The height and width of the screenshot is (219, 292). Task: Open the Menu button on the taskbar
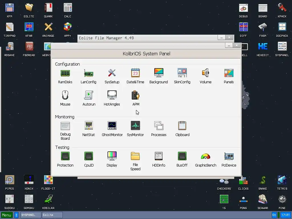7,215
